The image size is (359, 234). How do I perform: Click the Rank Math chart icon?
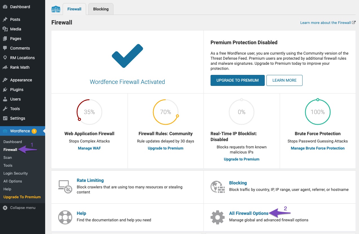(5, 67)
